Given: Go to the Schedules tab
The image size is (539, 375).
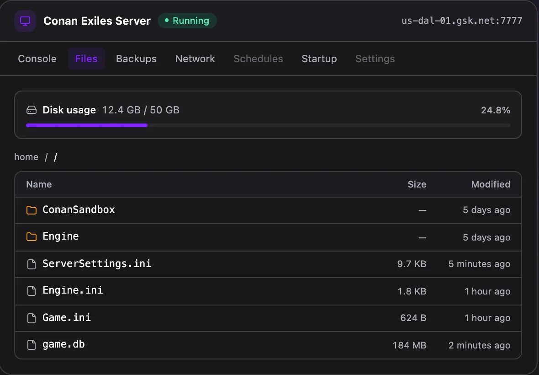Looking at the screenshot, I should [258, 59].
